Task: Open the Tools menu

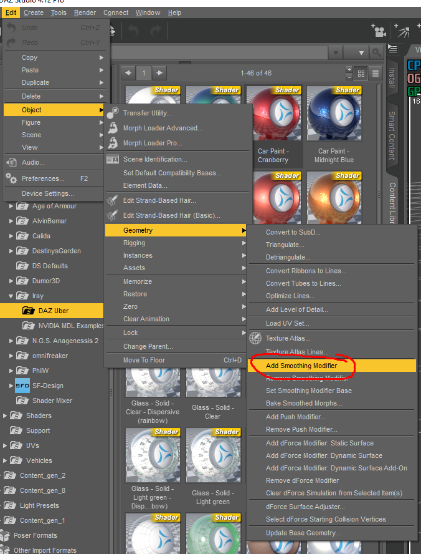Action: pyautogui.click(x=59, y=12)
